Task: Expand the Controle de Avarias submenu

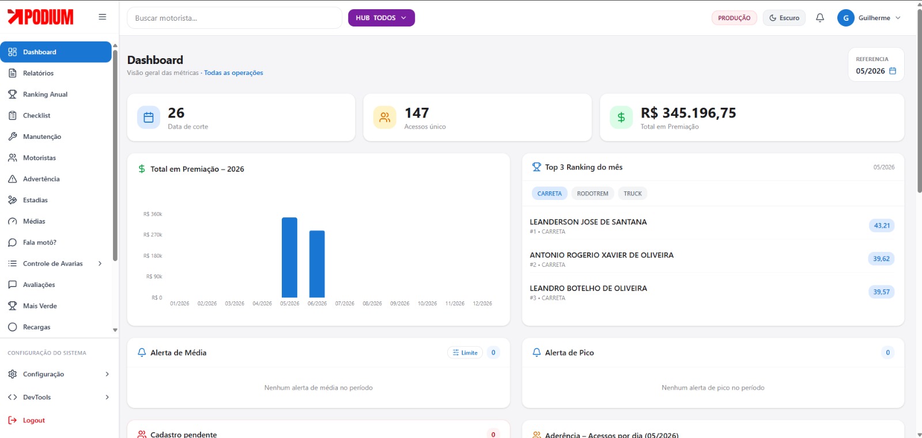Action: [100, 264]
